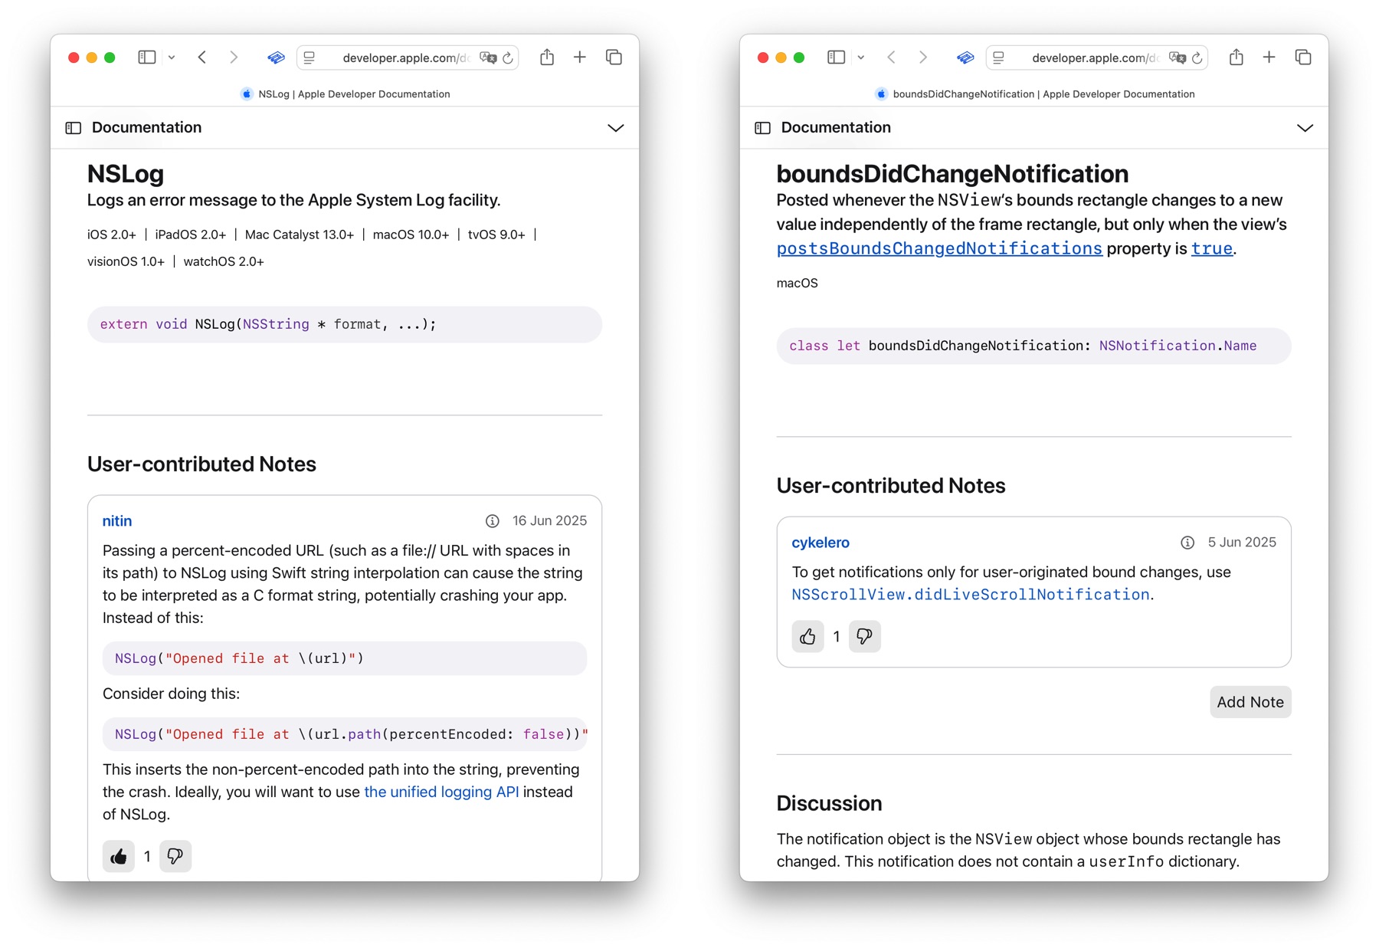This screenshot has width=1379, height=948.
Task: Show info for nitin's note
Action: [x=493, y=521]
